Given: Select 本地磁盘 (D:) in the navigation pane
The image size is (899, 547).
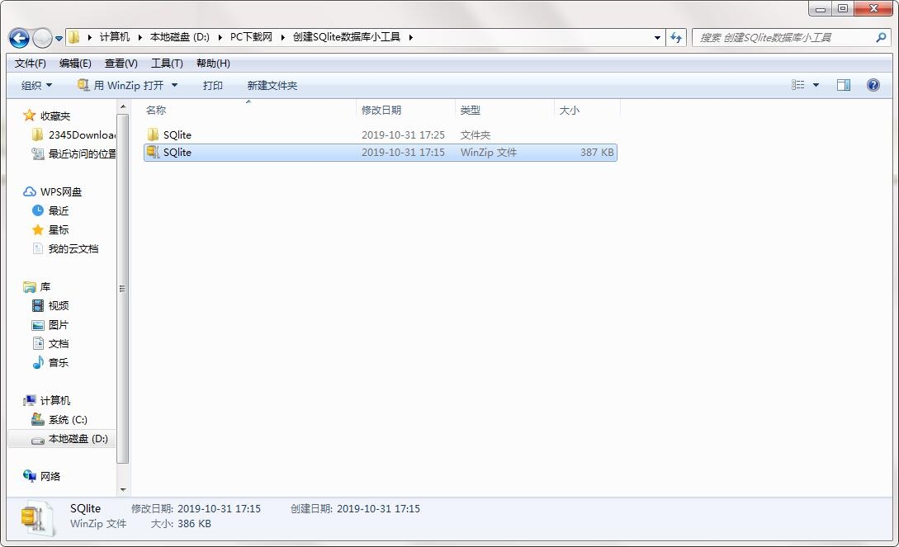Looking at the screenshot, I should tap(78, 439).
